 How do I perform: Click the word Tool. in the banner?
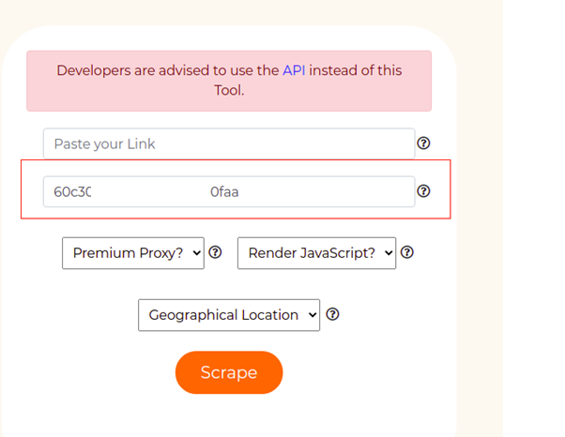229,90
